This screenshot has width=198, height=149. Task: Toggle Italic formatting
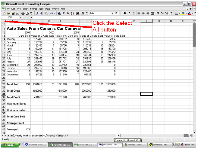pyautogui.click(x=129, y=14)
